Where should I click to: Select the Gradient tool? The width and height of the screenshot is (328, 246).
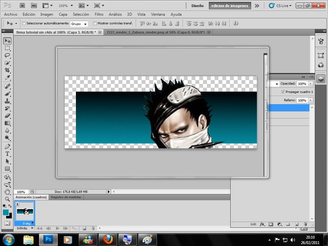click(x=7, y=123)
